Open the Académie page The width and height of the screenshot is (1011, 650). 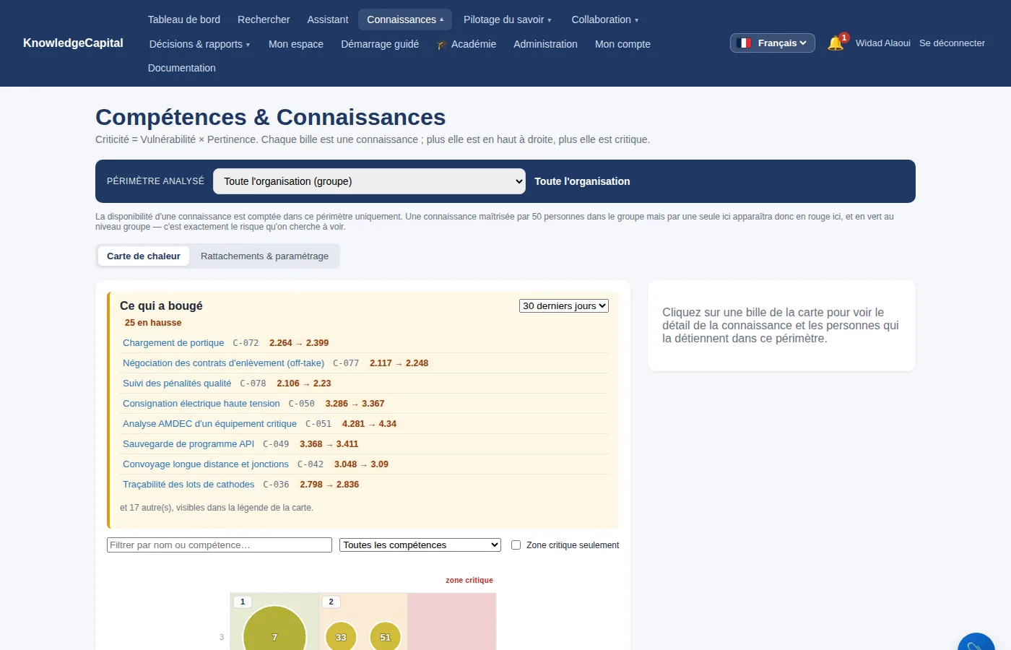(467, 44)
